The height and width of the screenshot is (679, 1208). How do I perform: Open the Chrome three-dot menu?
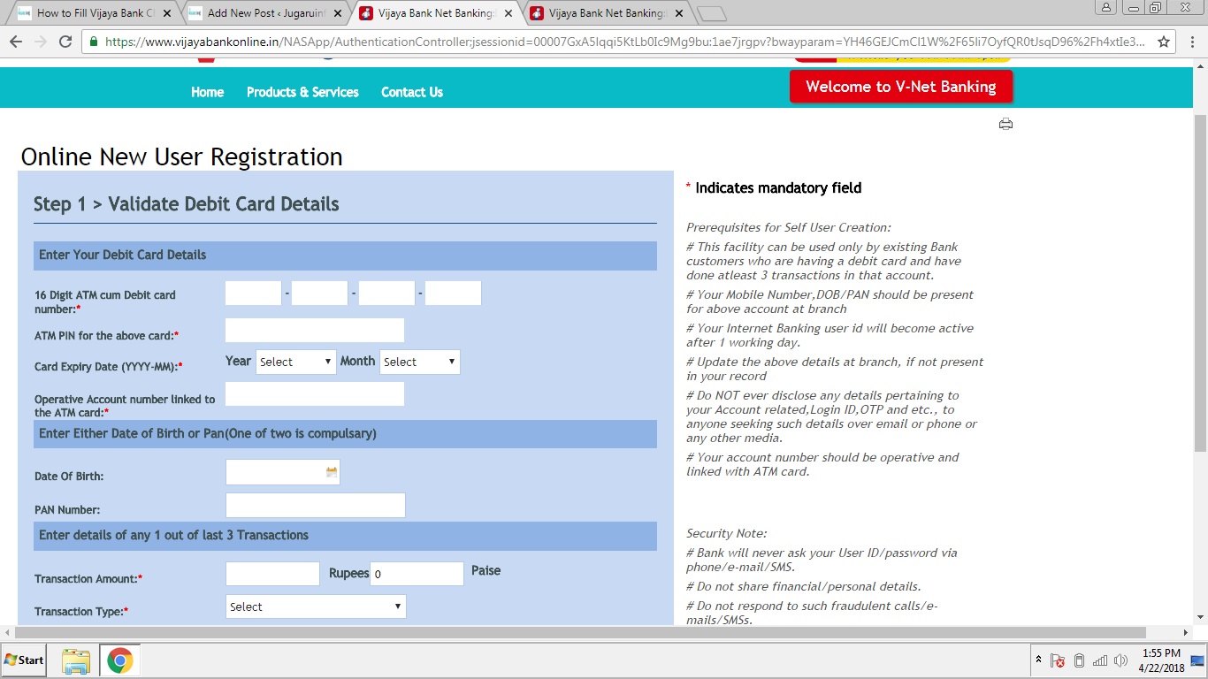coord(1191,42)
